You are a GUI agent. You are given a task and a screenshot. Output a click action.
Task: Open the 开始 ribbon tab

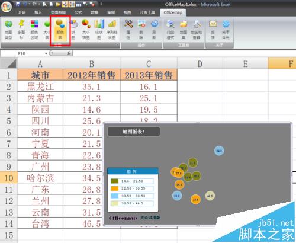(22, 12)
